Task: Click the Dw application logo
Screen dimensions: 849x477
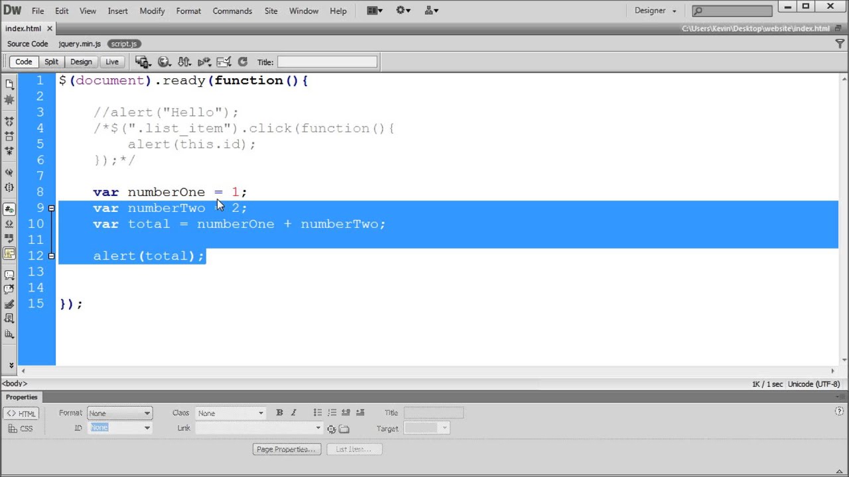Action: [13, 11]
